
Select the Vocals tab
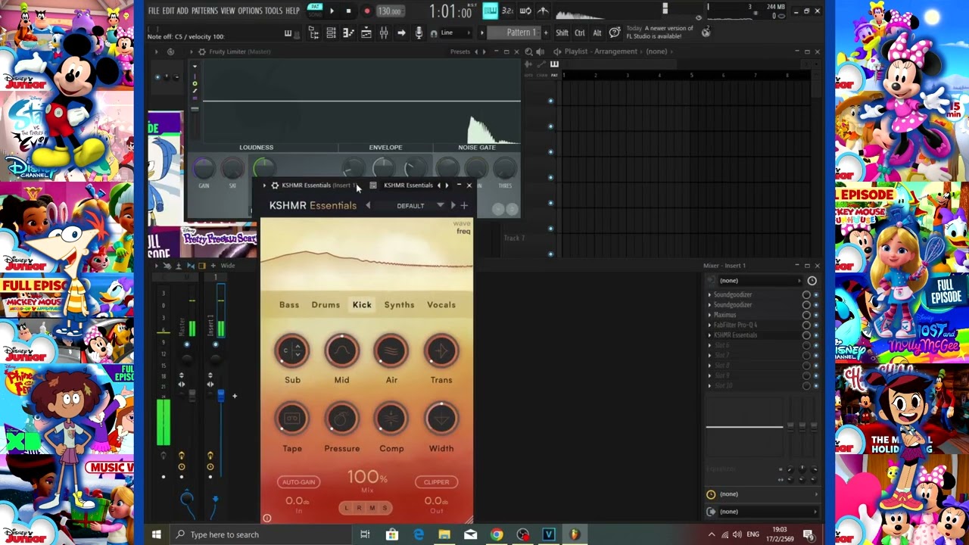click(x=441, y=305)
